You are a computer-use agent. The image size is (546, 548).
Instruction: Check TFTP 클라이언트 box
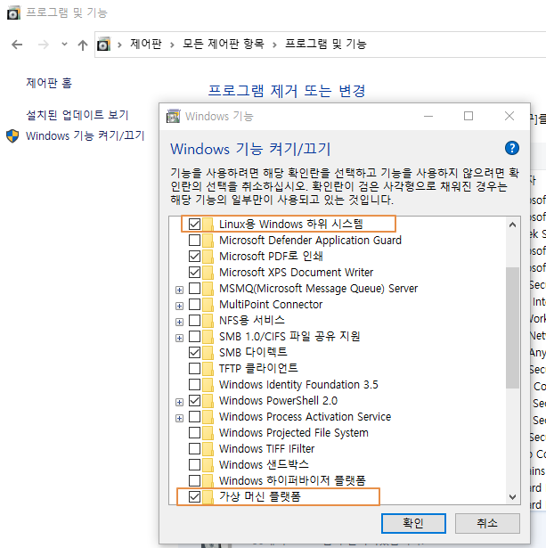point(194,368)
